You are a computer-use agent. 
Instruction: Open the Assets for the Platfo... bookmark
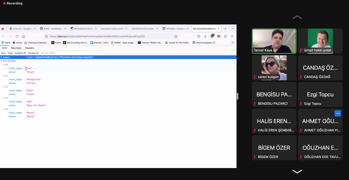[x=178, y=42]
